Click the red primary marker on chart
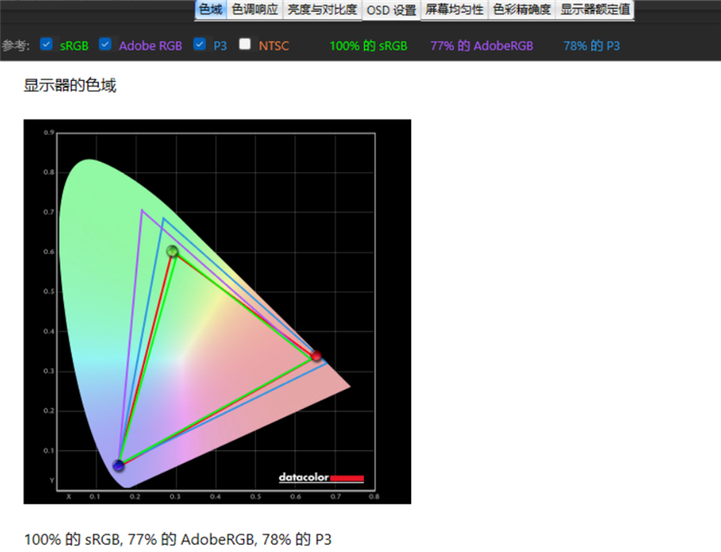Screen dimensions: 721x552 316,356
